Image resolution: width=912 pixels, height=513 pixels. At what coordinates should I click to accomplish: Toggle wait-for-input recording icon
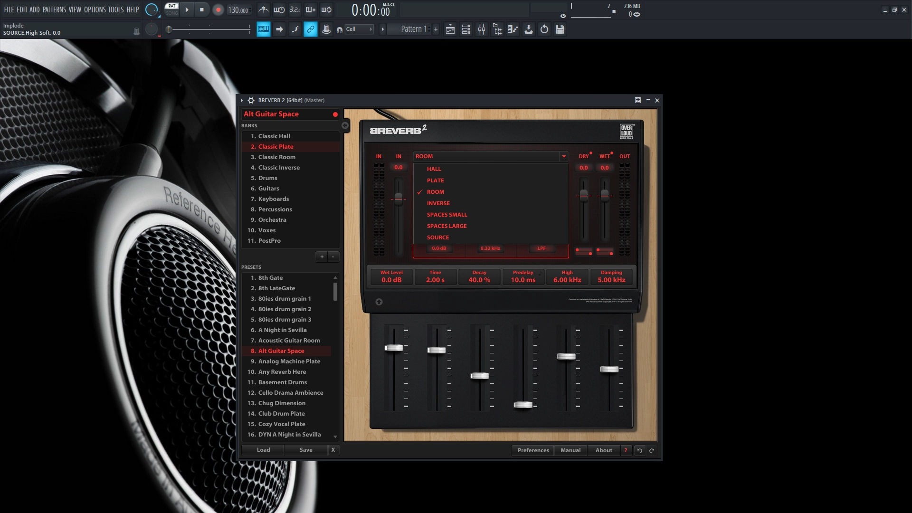pos(279,9)
